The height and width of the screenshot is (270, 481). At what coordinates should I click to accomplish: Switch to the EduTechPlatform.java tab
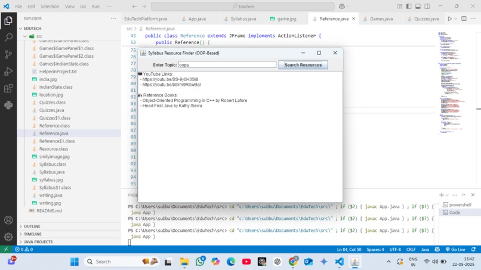pyautogui.click(x=146, y=18)
